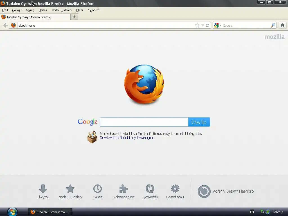The width and height of the screenshot is (288, 216).
Task: Click the Firefox icon in the title bar
Action: (3, 3)
